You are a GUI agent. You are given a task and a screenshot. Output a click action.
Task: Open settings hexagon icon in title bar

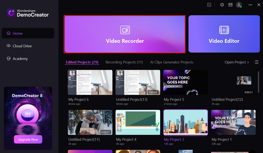(x=222, y=5)
